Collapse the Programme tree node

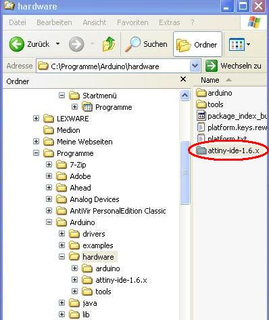coord(36,153)
